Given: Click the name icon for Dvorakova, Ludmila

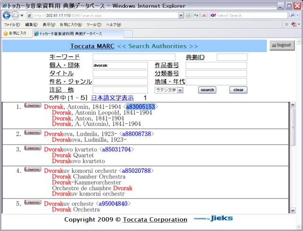Looking at the screenshot, I should point(33,132).
